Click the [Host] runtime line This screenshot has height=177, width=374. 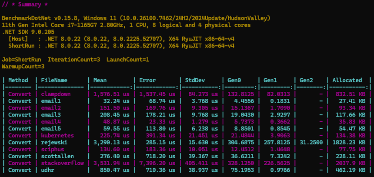(121, 39)
